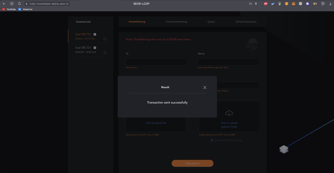Click the paper plane icon in the toolbar
The image size is (334, 173).
click(x=250, y=4)
